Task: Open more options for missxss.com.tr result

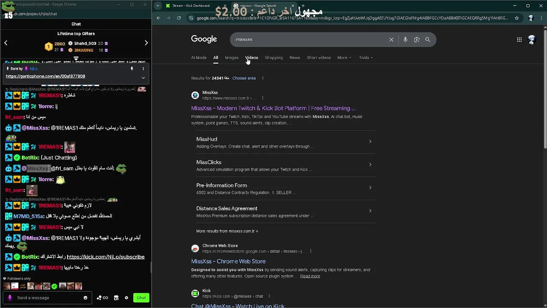Action: [262, 98]
